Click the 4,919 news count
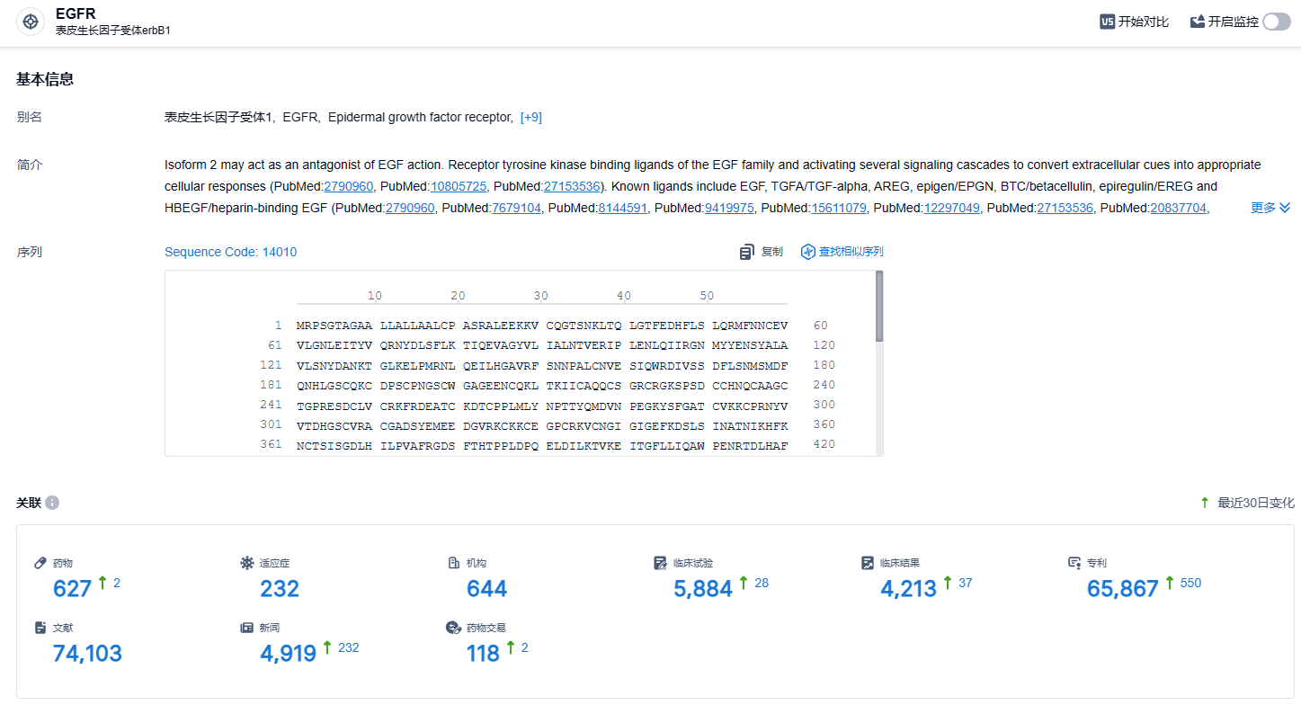The height and width of the screenshot is (705, 1301). tap(288, 654)
